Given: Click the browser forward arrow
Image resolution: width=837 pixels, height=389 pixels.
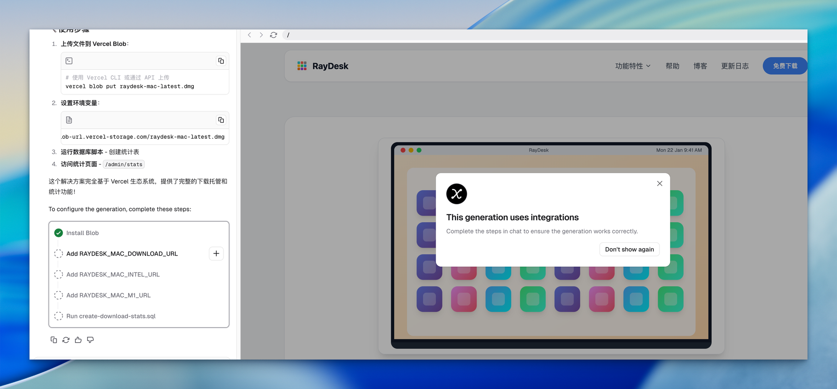Looking at the screenshot, I should (x=261, y=35).
